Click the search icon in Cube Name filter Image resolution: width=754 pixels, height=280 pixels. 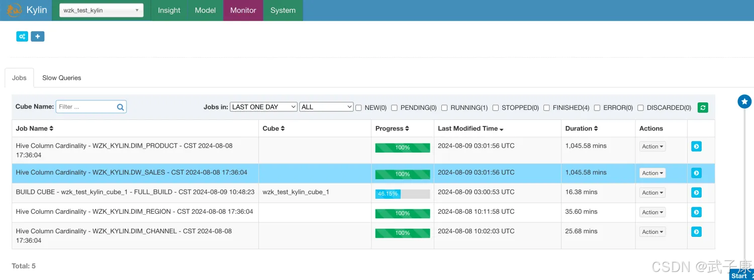pyautogui.click(x=121, y=107)
